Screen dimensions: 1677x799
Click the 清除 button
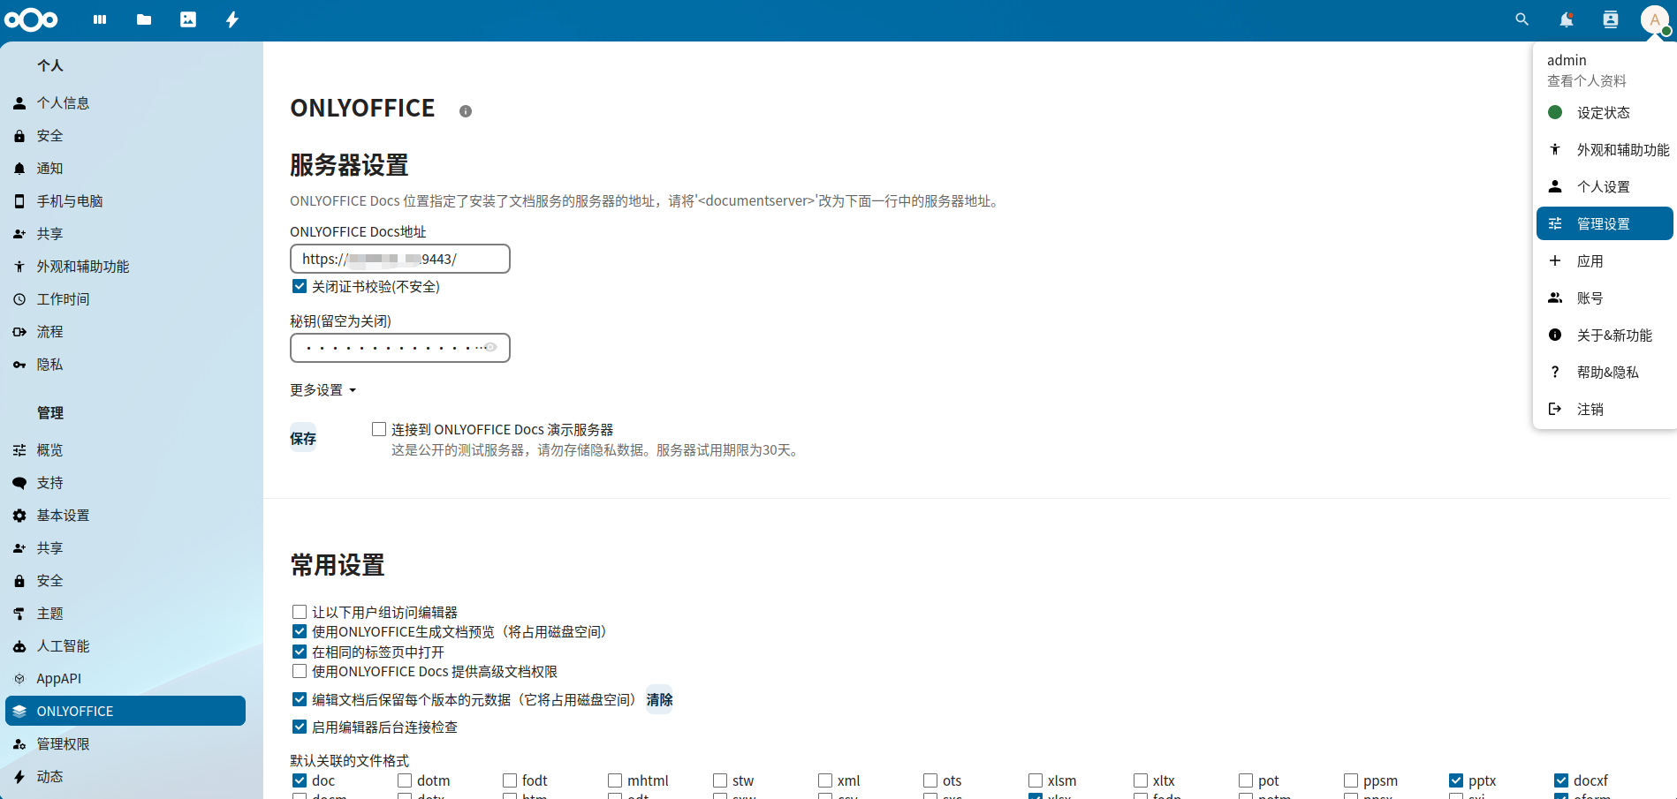659,699
